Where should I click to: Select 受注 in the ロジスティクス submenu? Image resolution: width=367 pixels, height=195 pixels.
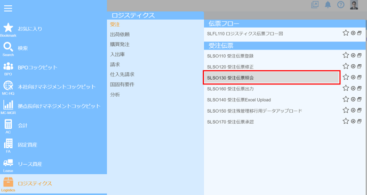(x=115, y=24)
